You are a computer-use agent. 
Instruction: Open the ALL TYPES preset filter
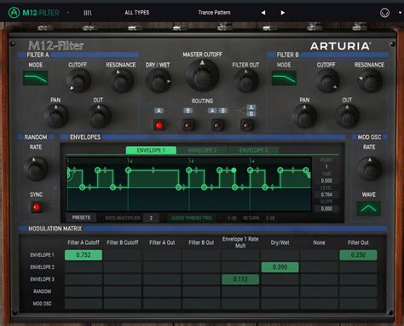[x=137, y=13]
